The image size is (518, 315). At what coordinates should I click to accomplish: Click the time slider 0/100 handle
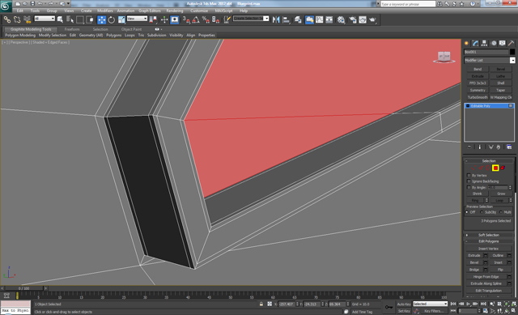click(23, 288)
